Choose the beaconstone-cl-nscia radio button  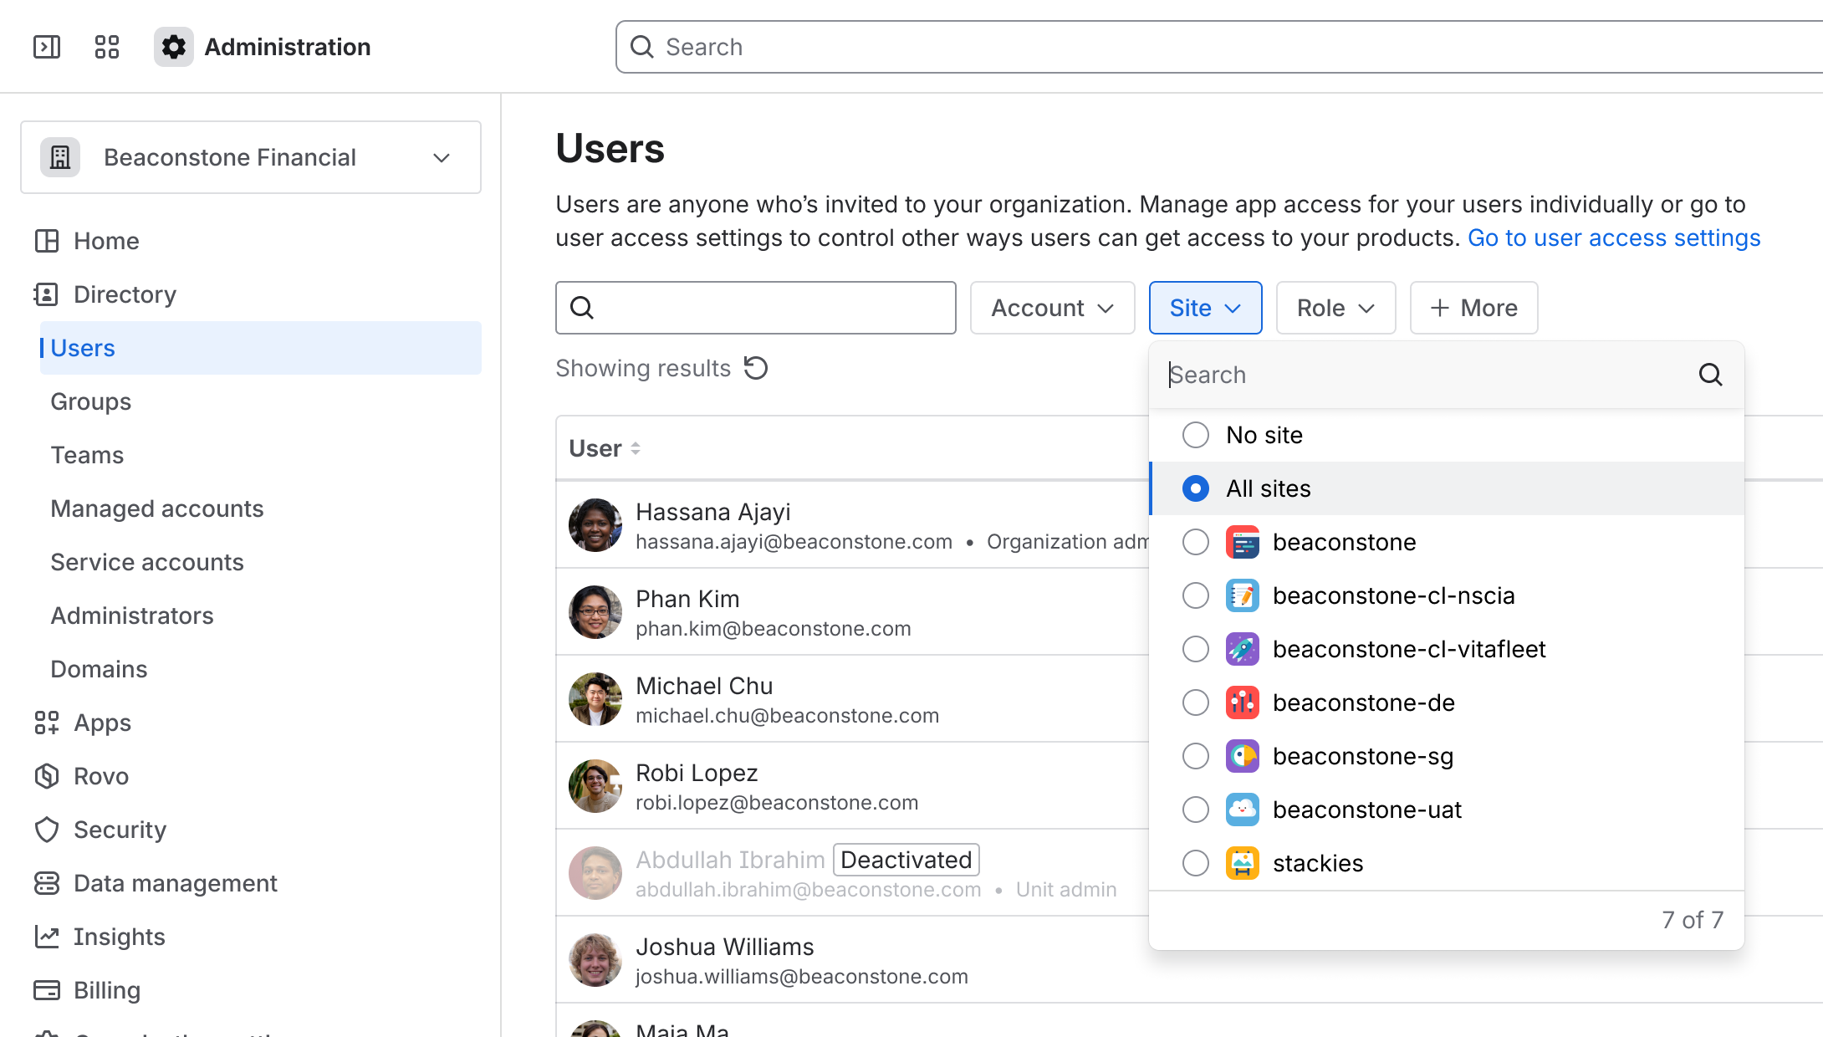point(1196,595)
